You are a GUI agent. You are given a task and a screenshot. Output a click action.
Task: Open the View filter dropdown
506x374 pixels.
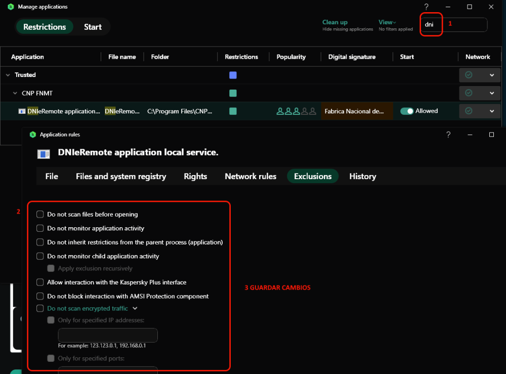pyautogui.click(x=387, y=22)
